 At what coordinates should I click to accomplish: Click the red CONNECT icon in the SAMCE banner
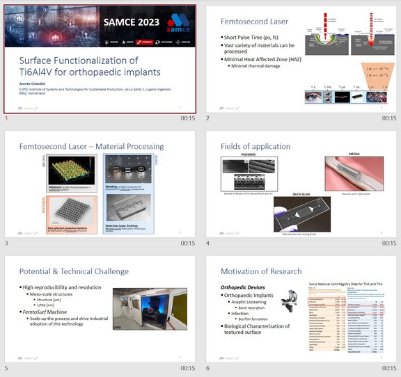pyautogui.click(x=144, y=42)
